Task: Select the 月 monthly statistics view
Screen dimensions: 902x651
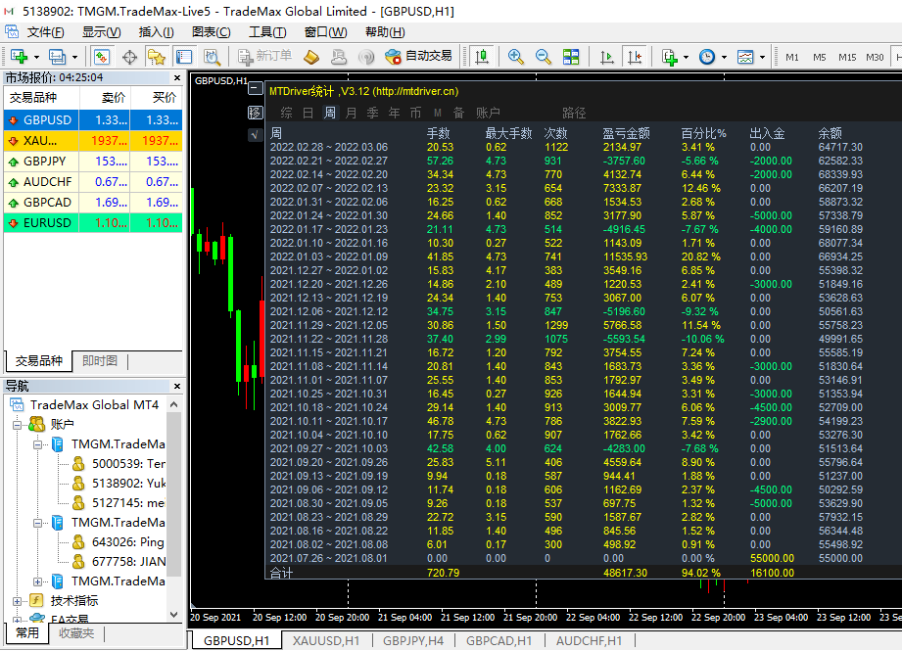Action: click(x=351, y=113)
